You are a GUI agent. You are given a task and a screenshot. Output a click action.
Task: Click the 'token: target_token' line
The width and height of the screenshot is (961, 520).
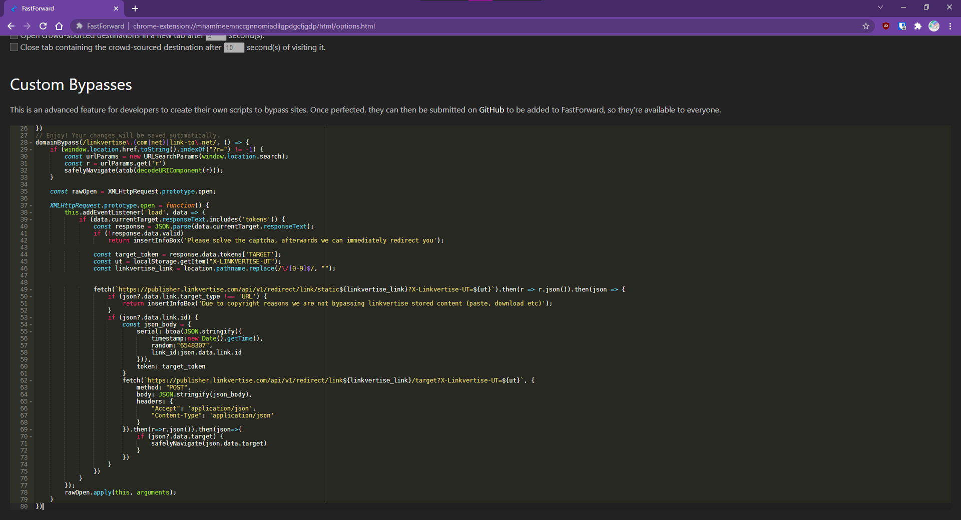(171, 366)
